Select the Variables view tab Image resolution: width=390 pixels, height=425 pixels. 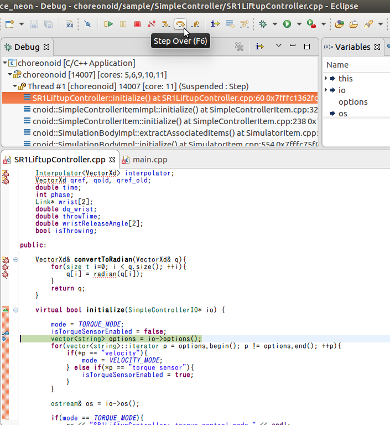pos(352,47)
